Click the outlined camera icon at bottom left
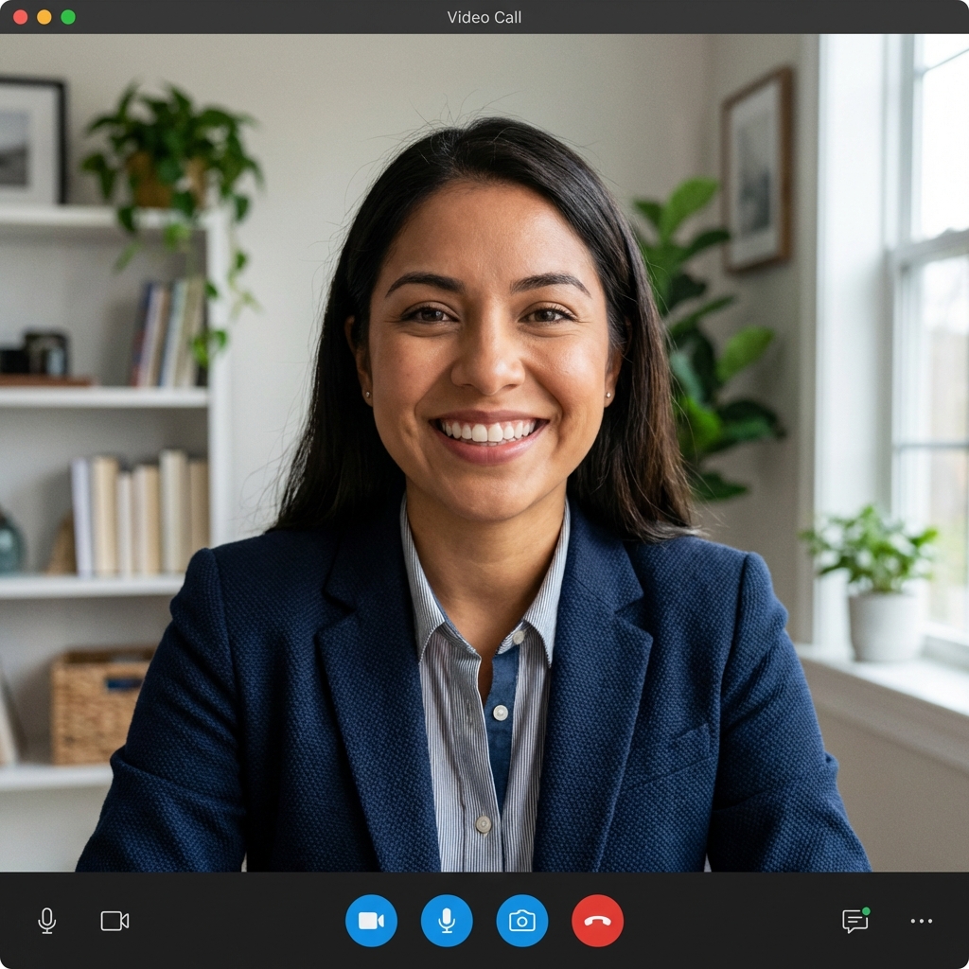 pyautogui.click(x=115, y=921)
